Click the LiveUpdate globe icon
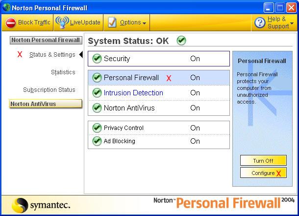The height and width of the screenshot is (216, 299). (62, 22)
